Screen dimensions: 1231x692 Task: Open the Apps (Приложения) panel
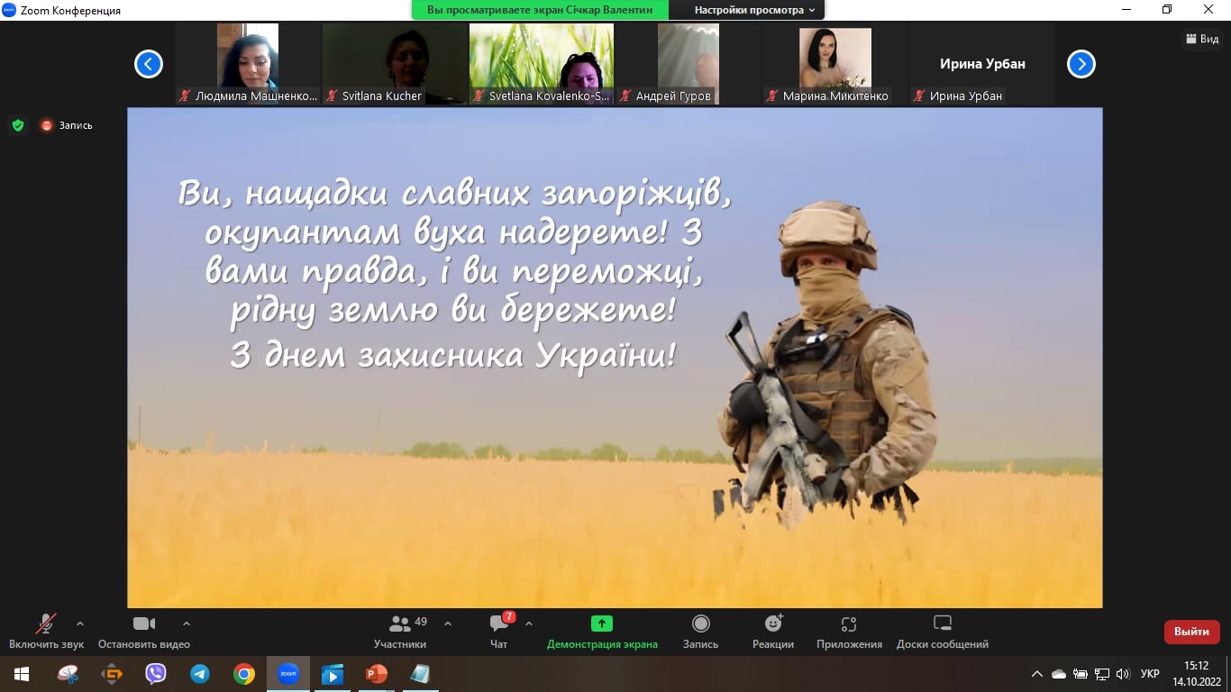(x=849, y=632)
